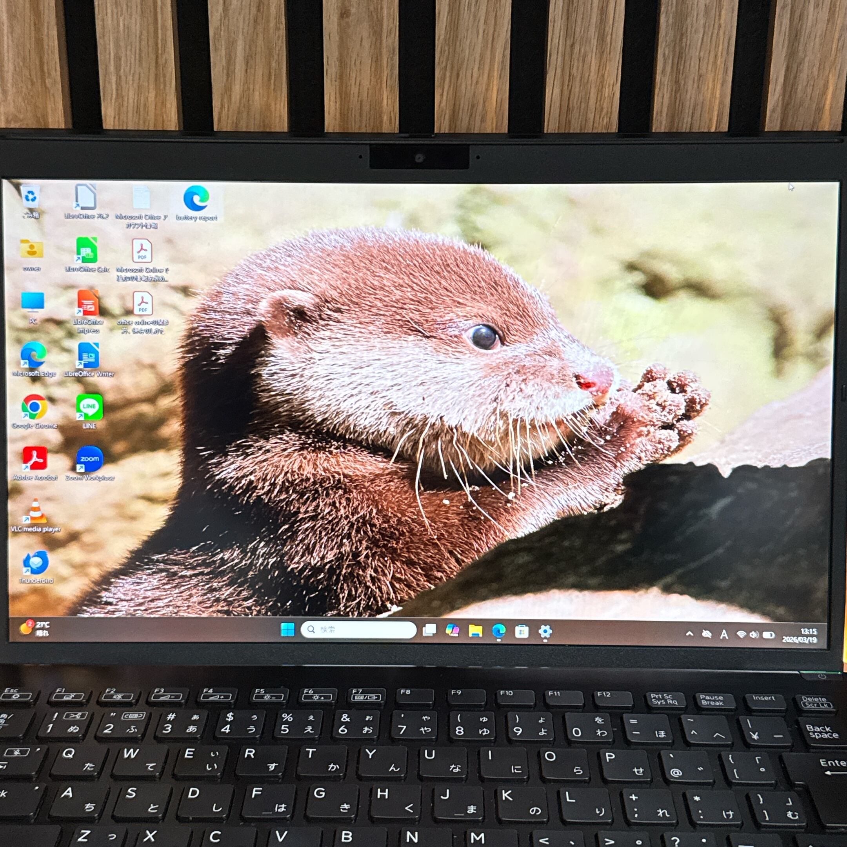Open LibreOffice Writer shortcut
This screenshot has height=847, width=847.
coord(89,356)
